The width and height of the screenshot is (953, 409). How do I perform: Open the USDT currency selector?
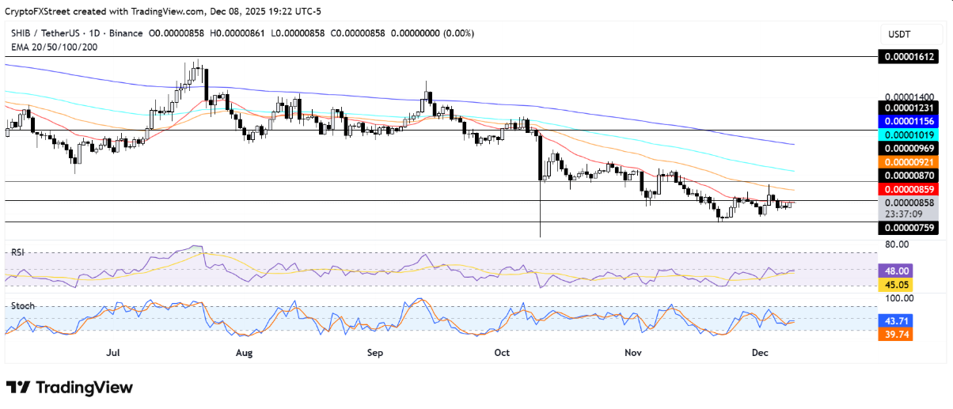coord(902,34)
